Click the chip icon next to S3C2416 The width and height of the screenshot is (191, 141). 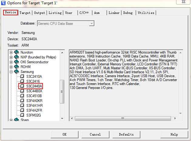coord(22,81)
